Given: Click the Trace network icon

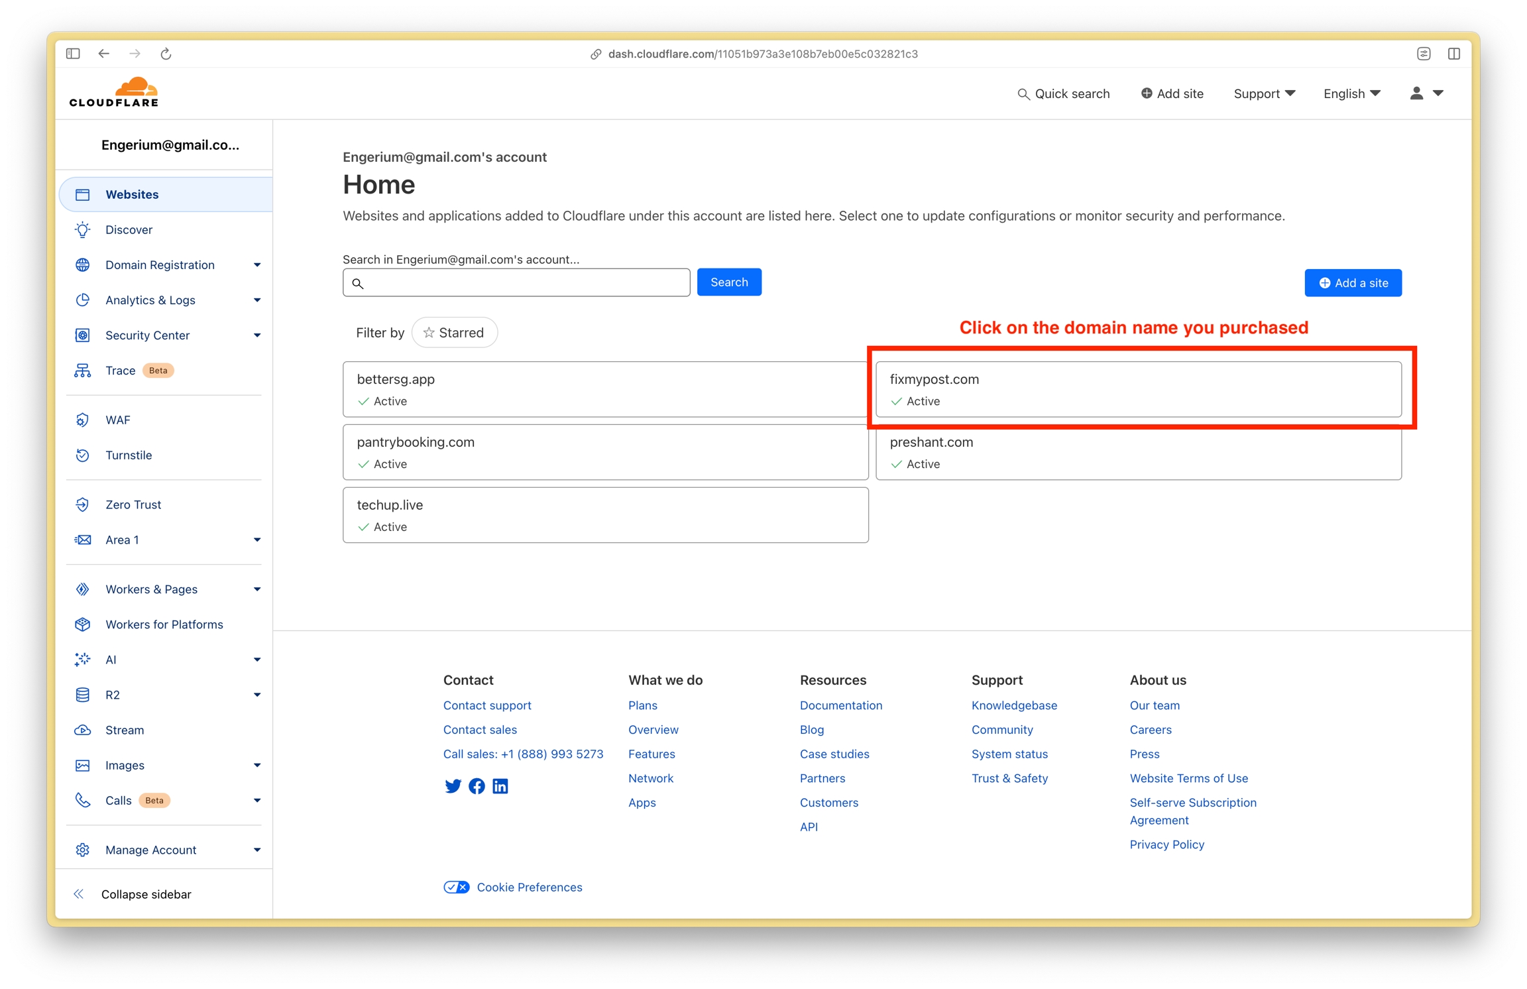Looking at the screenshot, I should [x=83, y=370].
